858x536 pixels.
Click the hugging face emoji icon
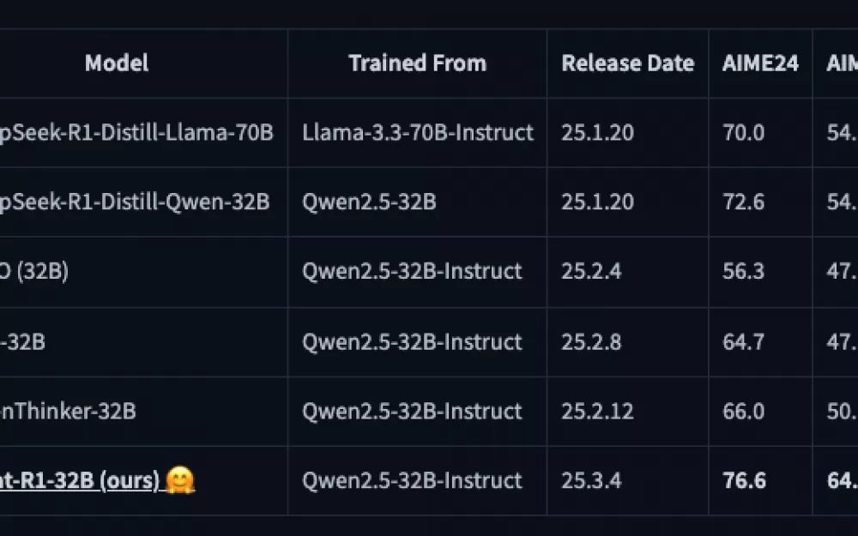pos(180,480)
